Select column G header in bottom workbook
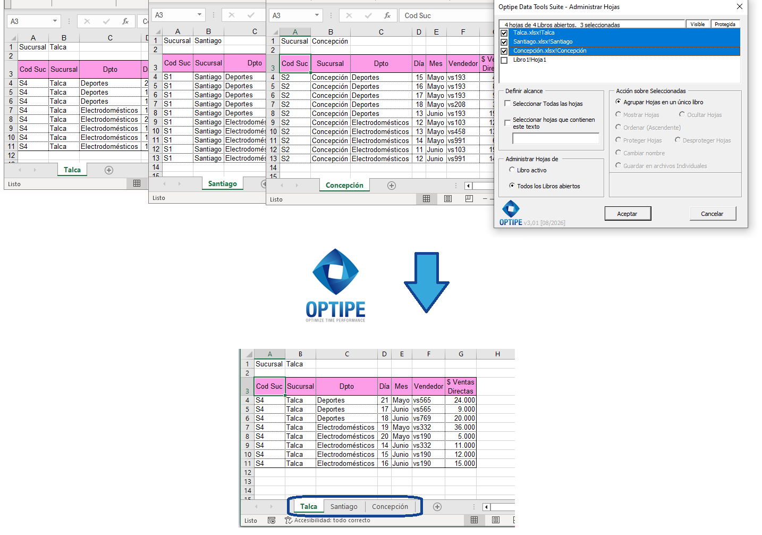Viewport: 762px width, 535px height. click(x=461, y=354)
